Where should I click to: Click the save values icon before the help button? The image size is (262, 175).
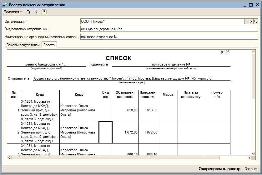[36, 12]
